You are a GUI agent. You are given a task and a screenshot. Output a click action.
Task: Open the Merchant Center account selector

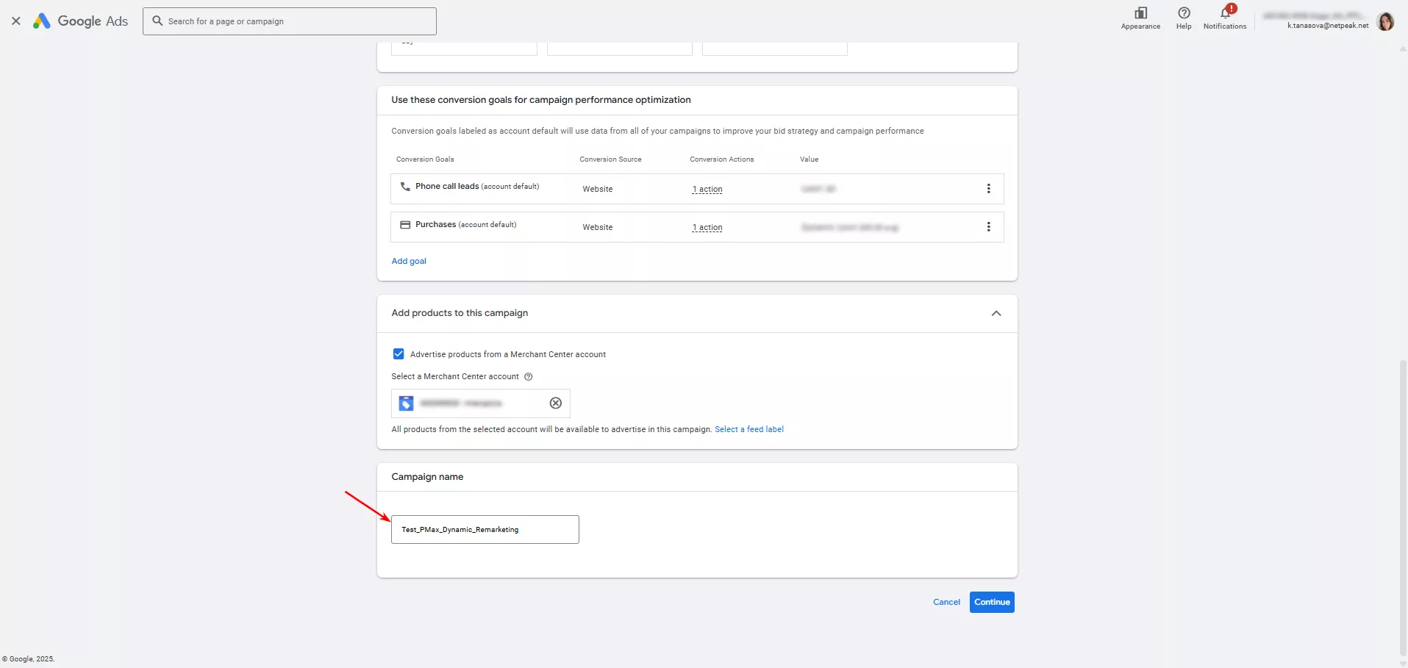click(471, 403)
